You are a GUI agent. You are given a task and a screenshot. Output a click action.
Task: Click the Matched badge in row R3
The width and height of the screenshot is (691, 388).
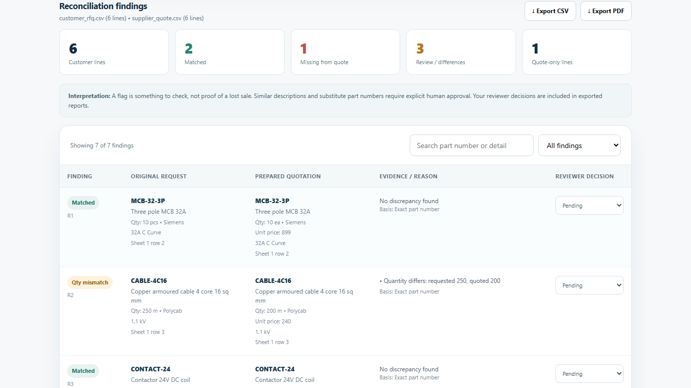point(83,371)
